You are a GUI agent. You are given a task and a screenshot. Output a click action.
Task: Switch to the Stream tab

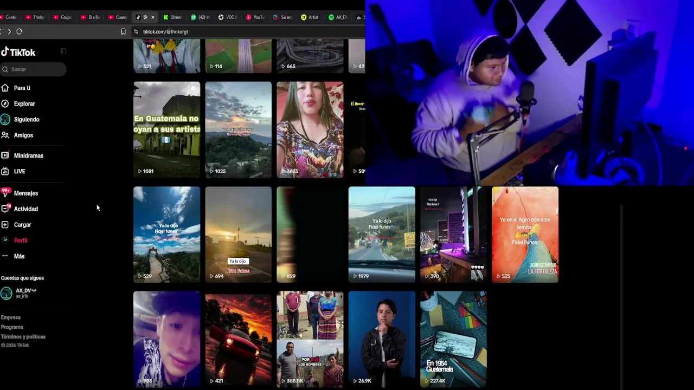pyautogui.click(x=172, y=17)
